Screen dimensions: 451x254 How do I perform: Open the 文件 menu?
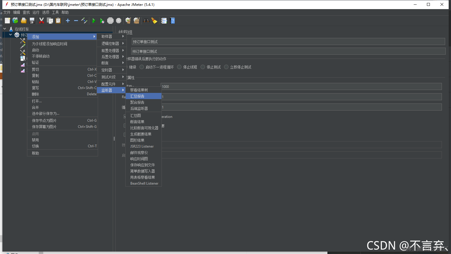point(7,12)
